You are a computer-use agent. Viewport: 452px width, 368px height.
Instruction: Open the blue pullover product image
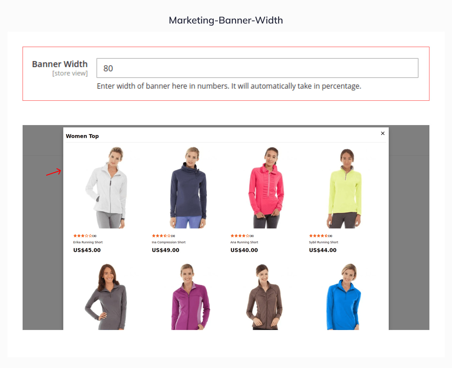[x=344, y=297]
